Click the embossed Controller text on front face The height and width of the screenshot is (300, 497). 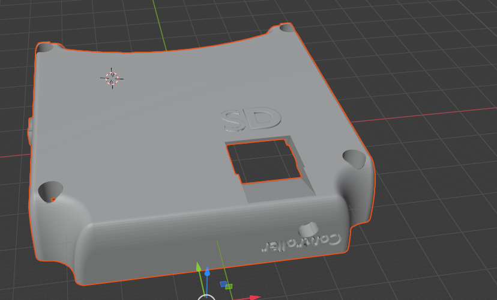coord(301,243)
